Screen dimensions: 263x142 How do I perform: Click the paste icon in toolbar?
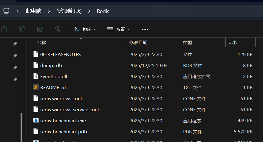pyautogui.click(x=4, y=29)
